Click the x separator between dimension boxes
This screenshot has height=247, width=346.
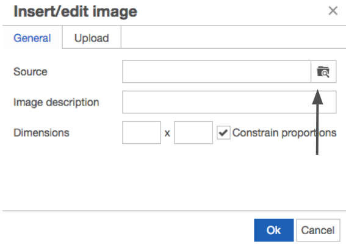(x=167, y=133)
